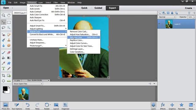Lock all pixels icon in Layers panel
Screen dimensions: 196x110
172,13
